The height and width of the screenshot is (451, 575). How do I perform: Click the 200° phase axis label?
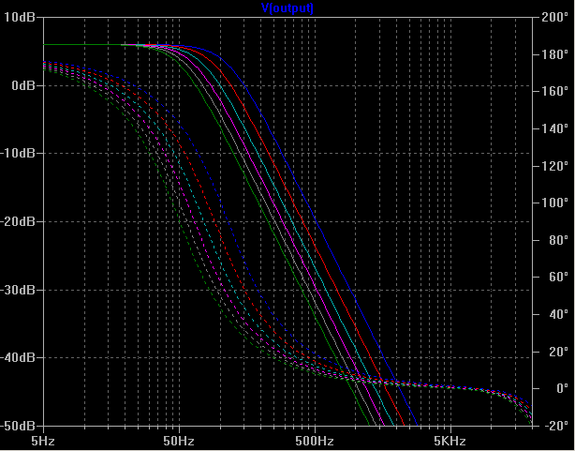(554, 17)
